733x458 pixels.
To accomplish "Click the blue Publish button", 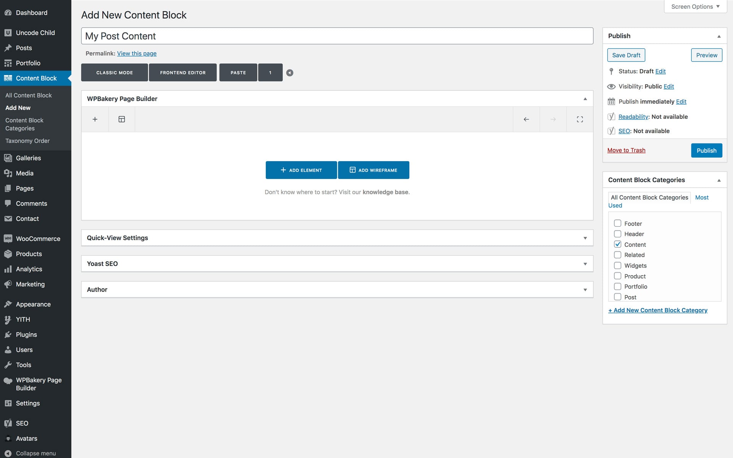I will (706, 150).
